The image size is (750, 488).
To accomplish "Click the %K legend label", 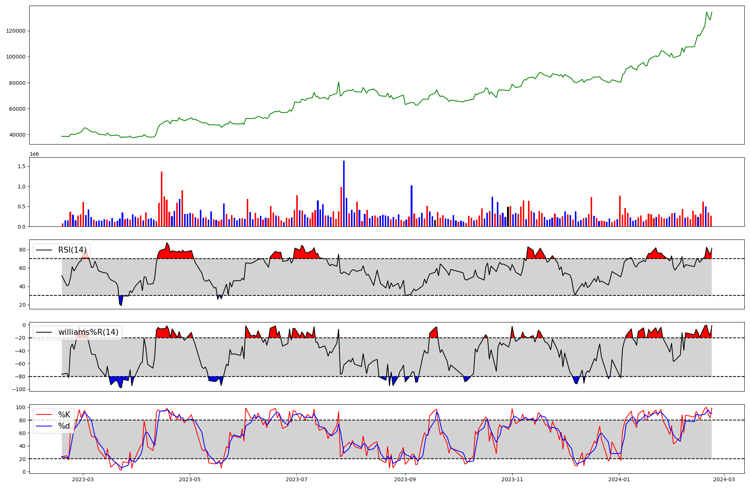I will [x=64, y=414].
